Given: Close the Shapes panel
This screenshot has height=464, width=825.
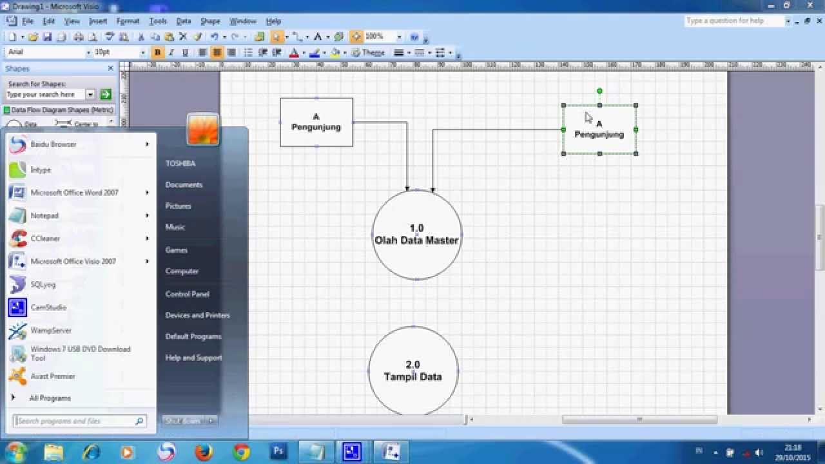Looking at the screenshot, I should click(x=110, y=68).
